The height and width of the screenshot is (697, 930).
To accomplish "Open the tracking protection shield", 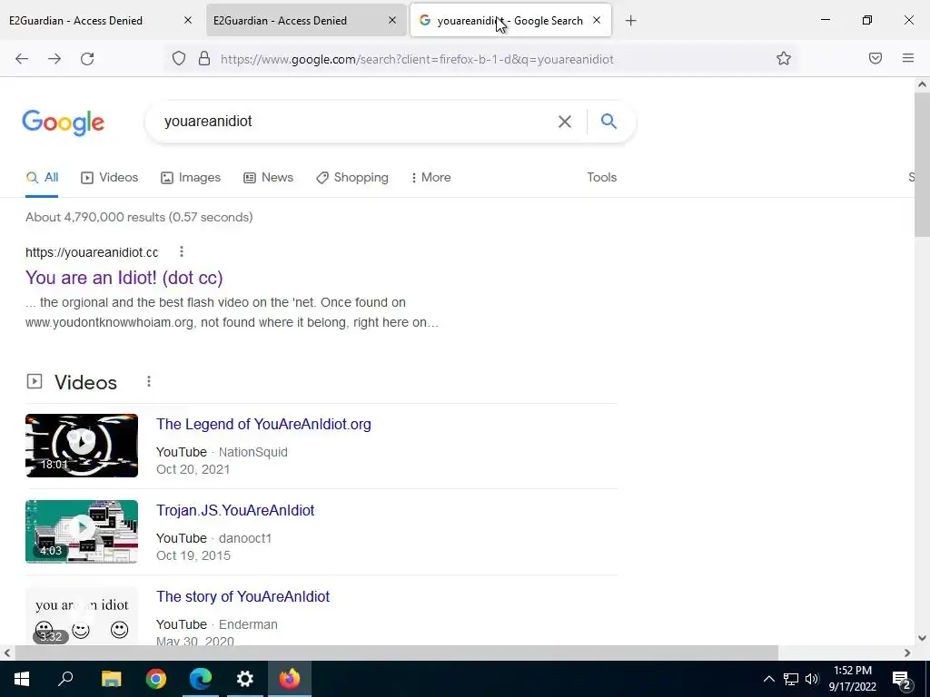I will tap(179, 59).
